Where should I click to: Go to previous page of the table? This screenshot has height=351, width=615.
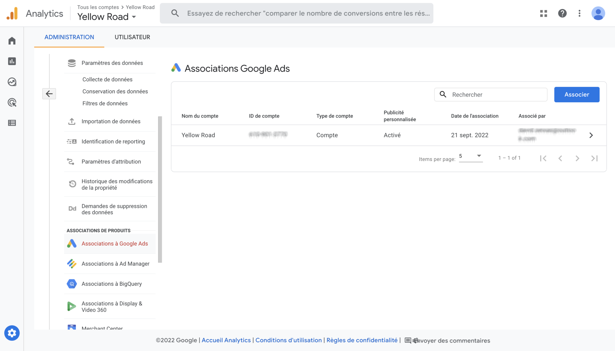pyautogui.click(x=560, y=158)
